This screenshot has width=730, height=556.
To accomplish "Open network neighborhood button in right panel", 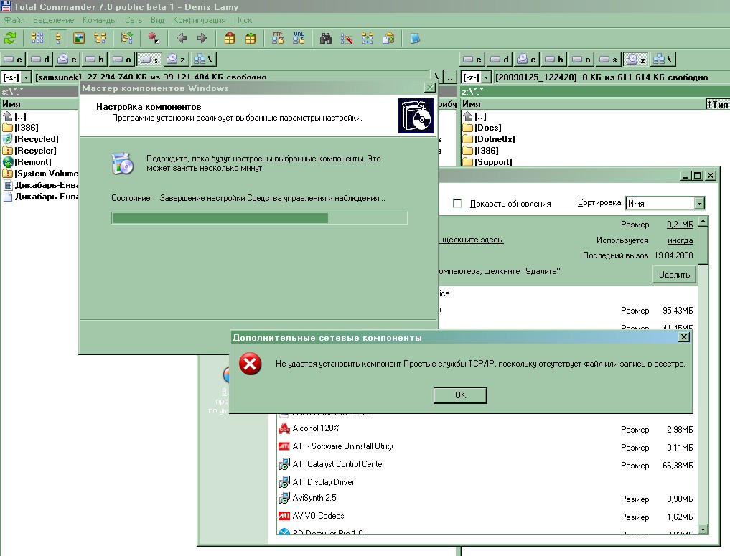I will tap(663, 59).
